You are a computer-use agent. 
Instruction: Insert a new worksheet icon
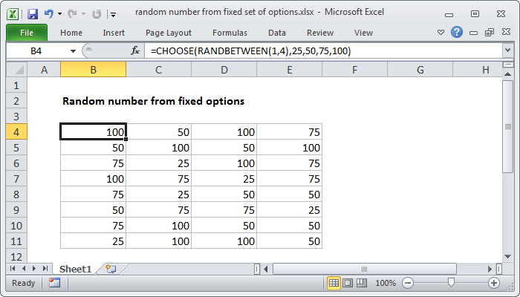[x=111, y=269]
